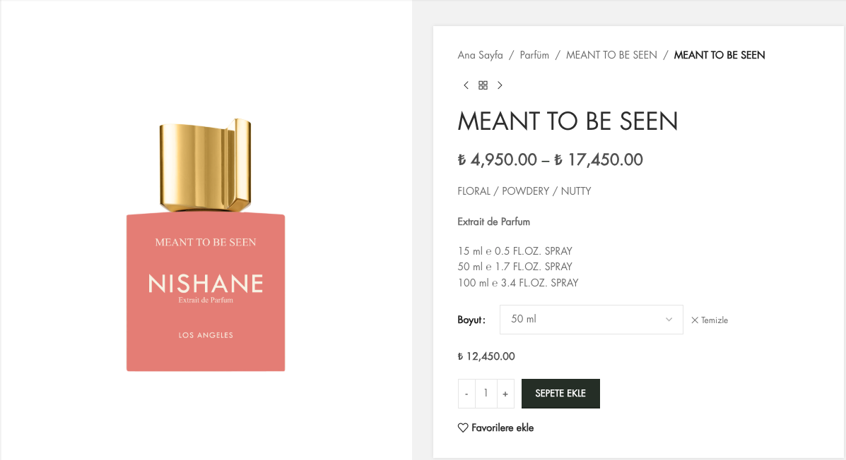Navigate to Ana Sayfa breadcrumb
Image resolution: width=846 pixels, height=460 pixels.
(x=481, y=55)
